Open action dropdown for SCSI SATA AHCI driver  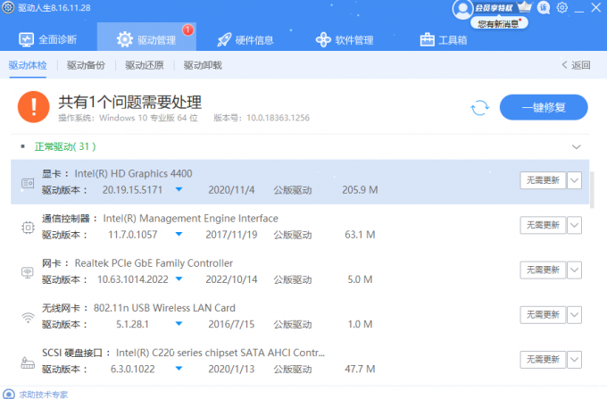point(574,360)
